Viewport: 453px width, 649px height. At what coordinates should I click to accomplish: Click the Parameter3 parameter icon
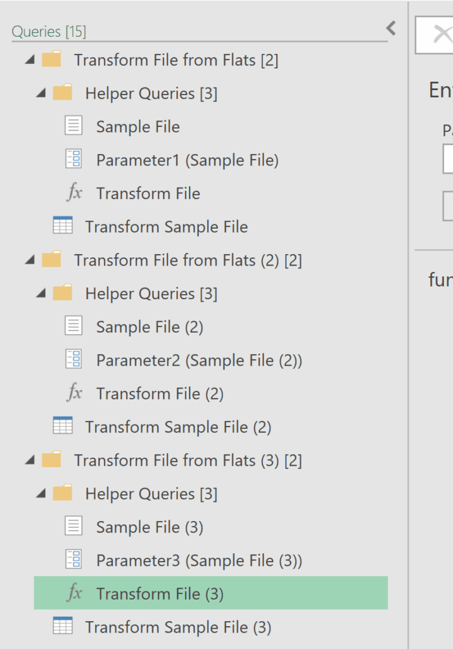(x=74, y=560)
